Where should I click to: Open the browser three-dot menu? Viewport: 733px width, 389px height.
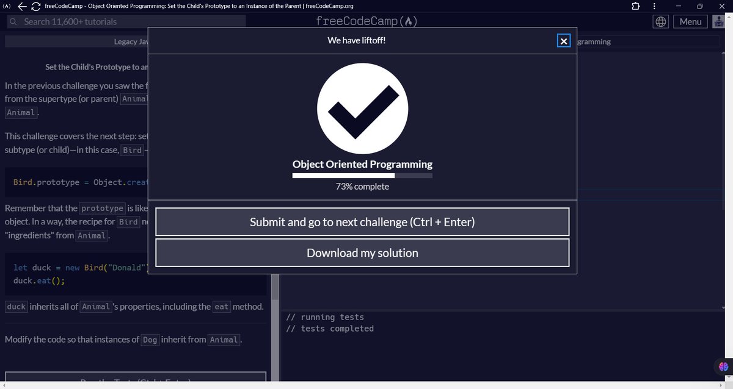click(x=655, y=6)
